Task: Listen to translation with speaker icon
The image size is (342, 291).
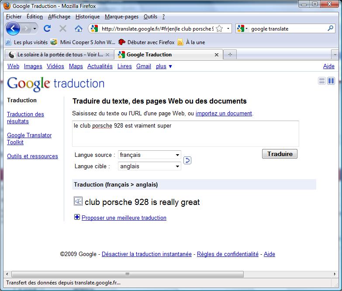Action: click(x=78, y=201)
